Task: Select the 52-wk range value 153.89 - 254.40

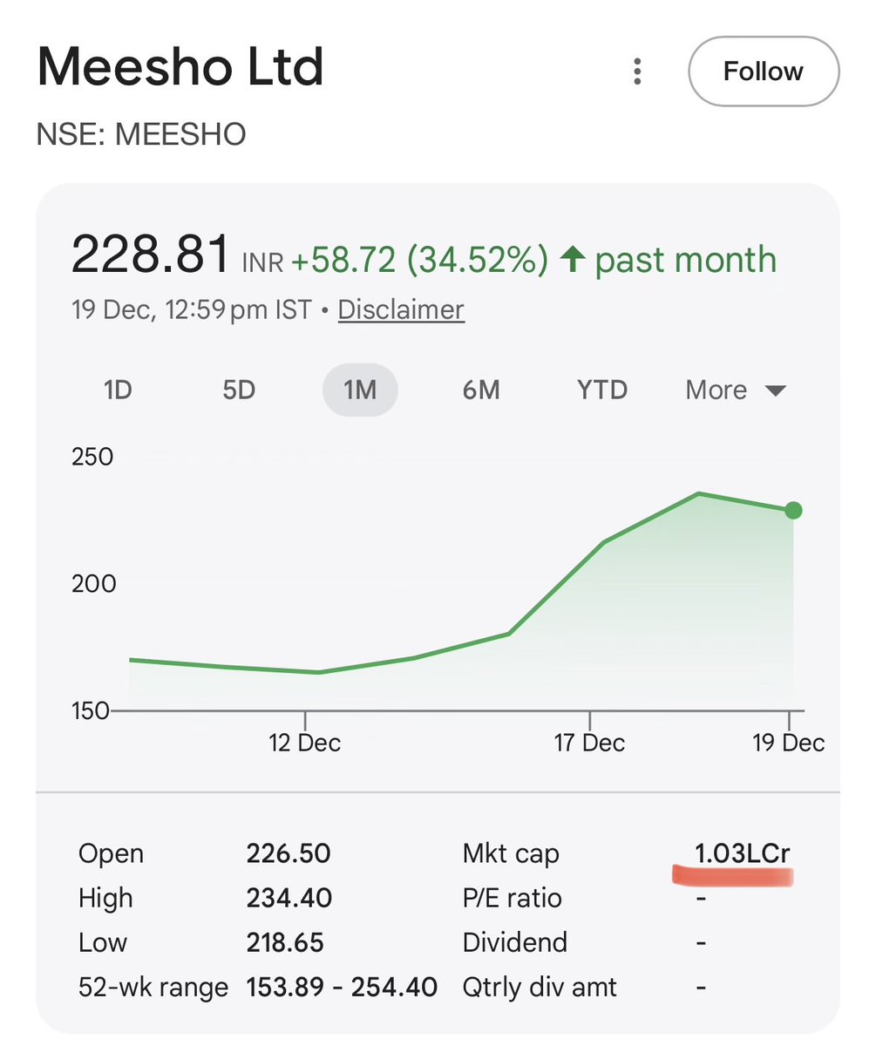Action: click(x=342, y=988)
